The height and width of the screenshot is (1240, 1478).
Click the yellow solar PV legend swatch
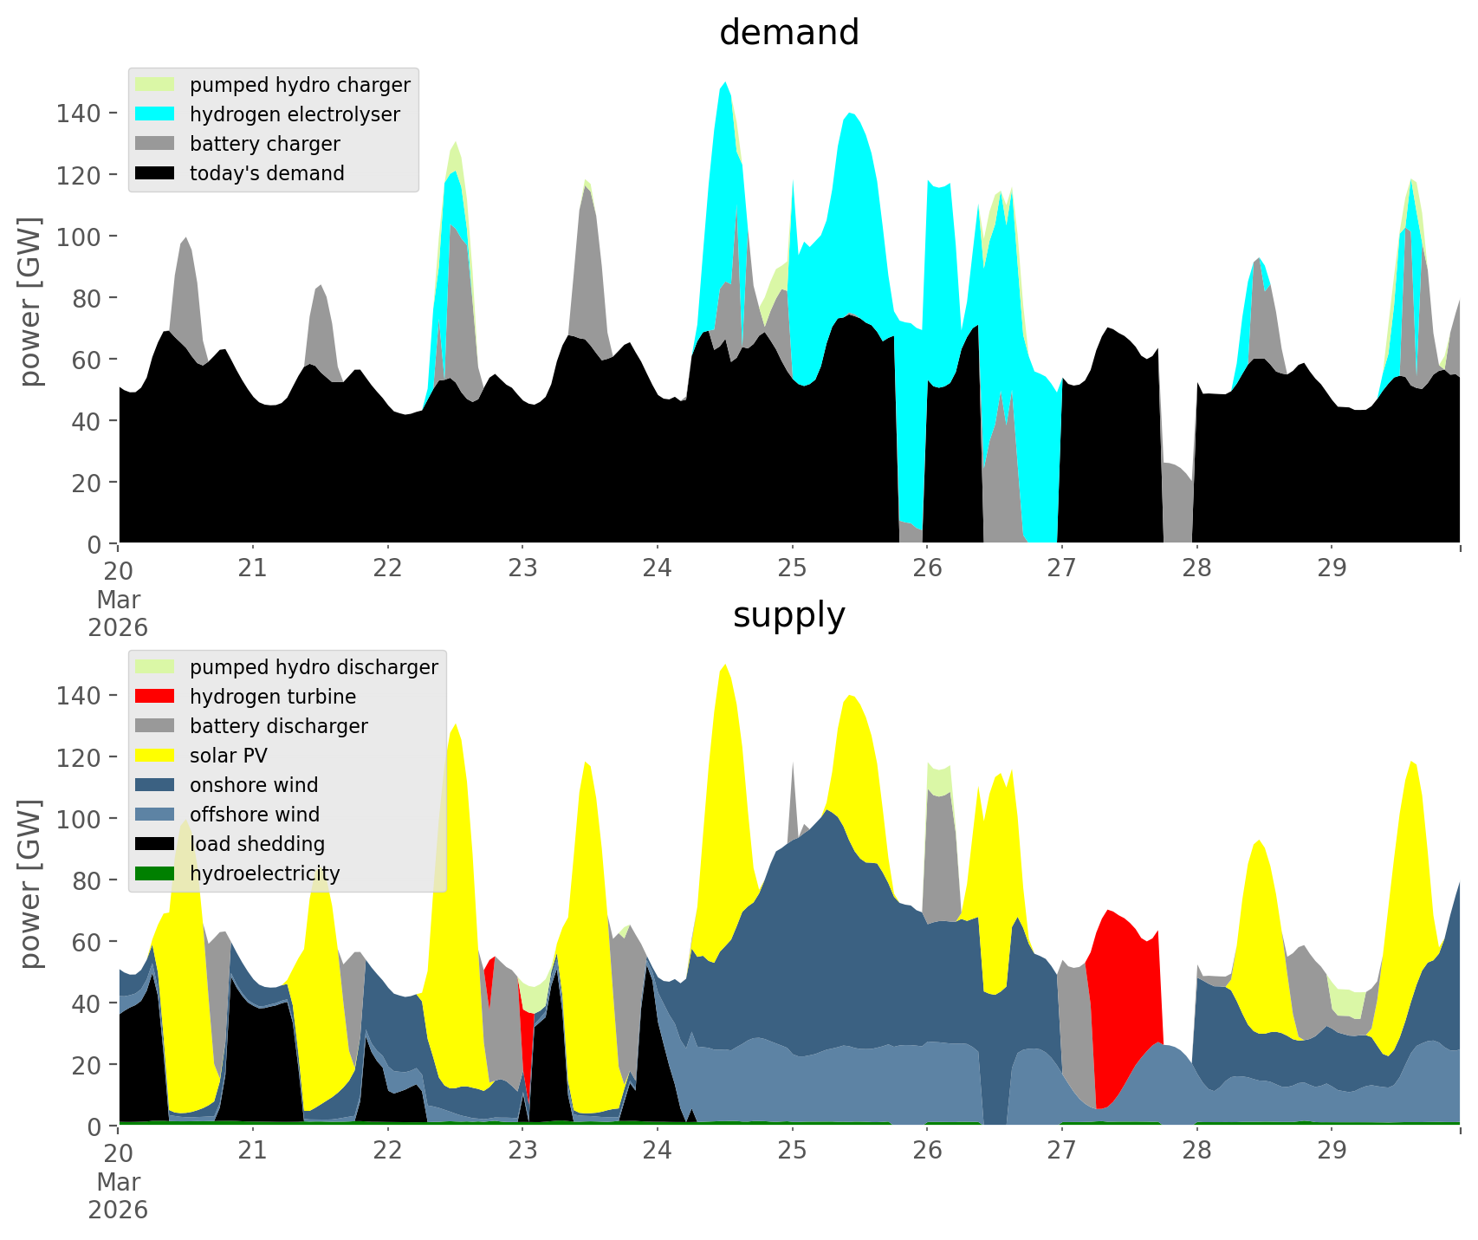coord(155,756)
